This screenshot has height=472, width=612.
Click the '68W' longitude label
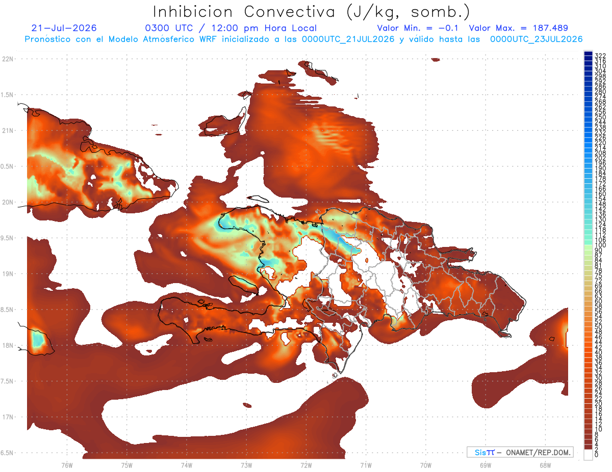[545, 465]
